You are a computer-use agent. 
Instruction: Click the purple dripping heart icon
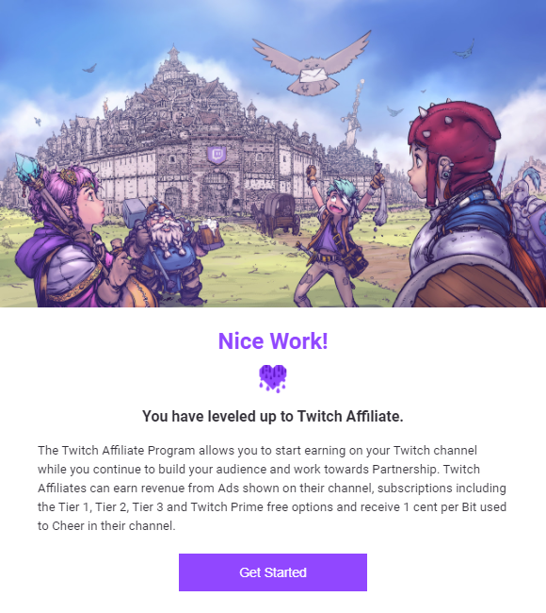click(273, 378)
